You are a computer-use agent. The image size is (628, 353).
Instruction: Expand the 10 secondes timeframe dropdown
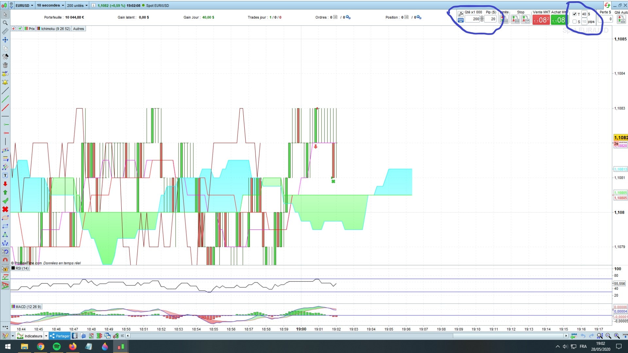pos(50,5)
